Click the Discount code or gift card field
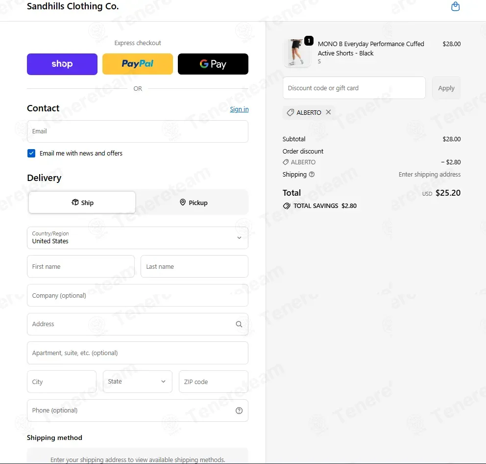 coord(354,88)
